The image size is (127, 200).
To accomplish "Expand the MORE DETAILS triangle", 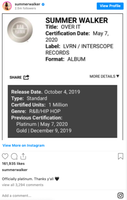I will coord(118,76).
